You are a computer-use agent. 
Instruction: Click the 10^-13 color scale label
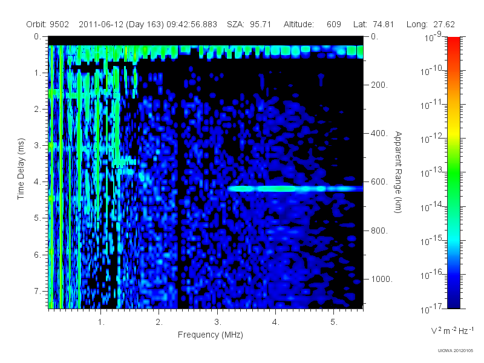[432, 172]
